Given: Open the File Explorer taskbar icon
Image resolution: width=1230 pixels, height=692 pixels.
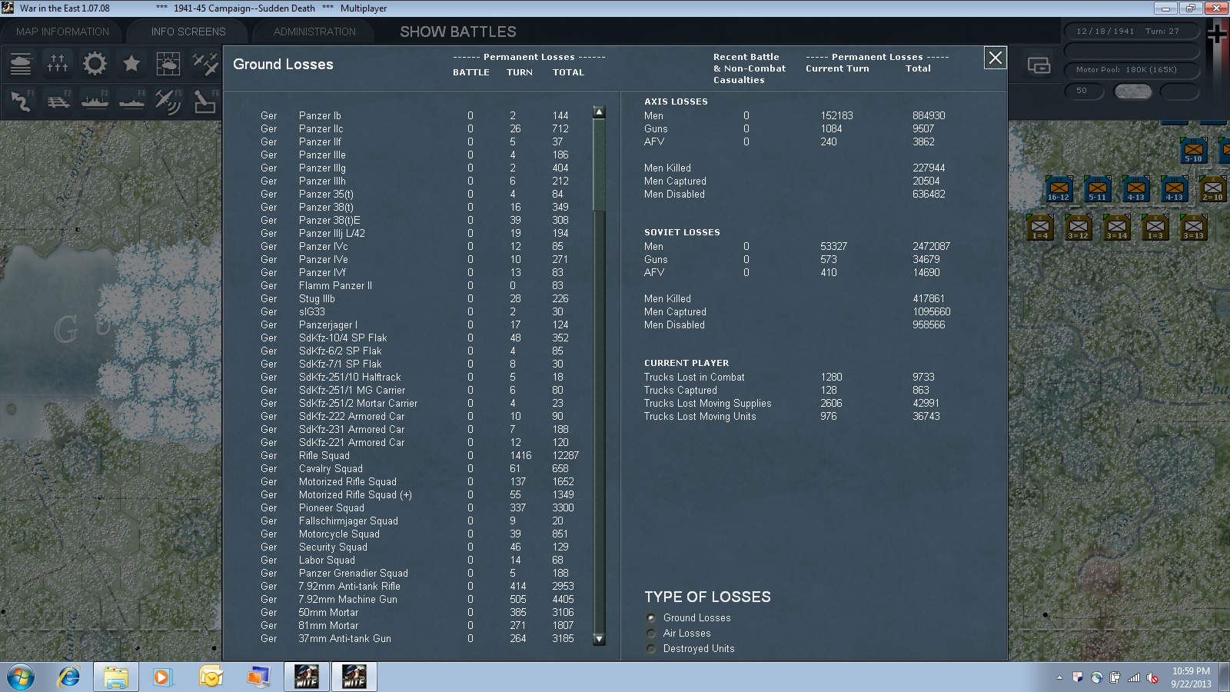Looking at the screenshot, I should point(116,677).
